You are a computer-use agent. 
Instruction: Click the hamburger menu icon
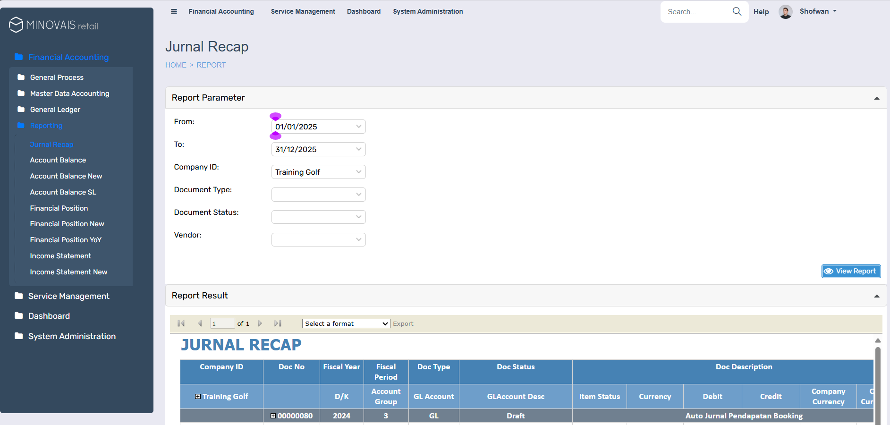[x=174, y=11]
